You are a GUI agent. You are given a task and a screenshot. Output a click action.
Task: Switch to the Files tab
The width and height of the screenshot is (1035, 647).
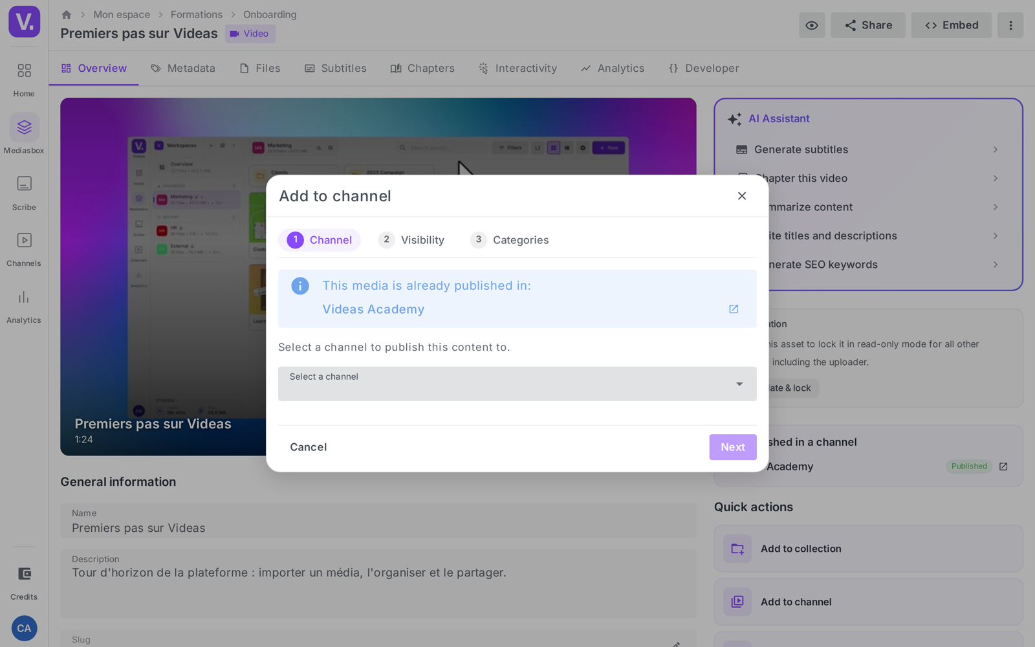(x=260, y=69)
